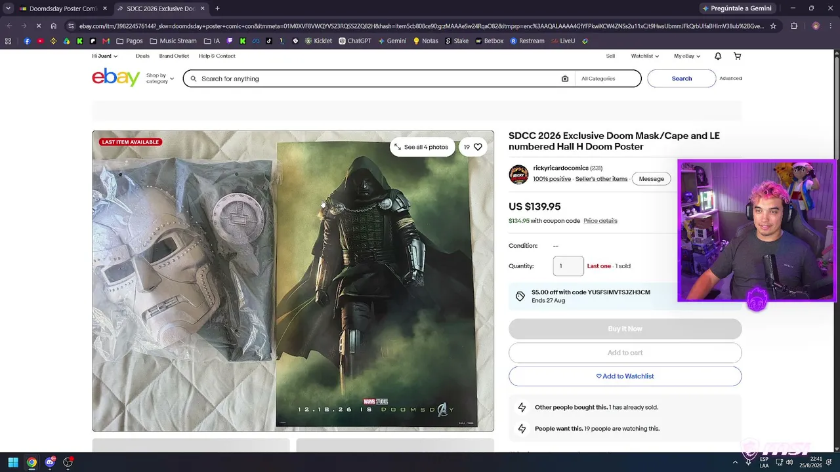Image resolution: width=840 pixels, height=472 pixels.
Task: Open the eBay notifications bell
Action: coord(718,56)
